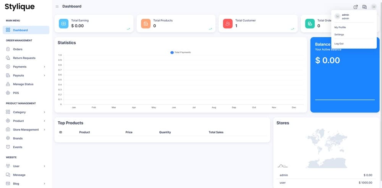This screenshot has height=188, width=382.
Task: Click the Total Earning blue card icon
Action: point(64,24)
